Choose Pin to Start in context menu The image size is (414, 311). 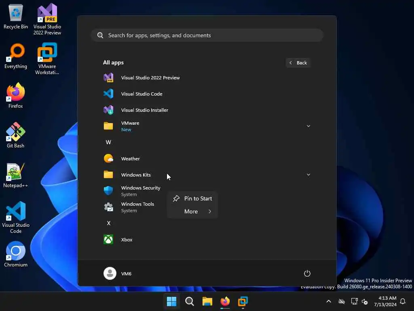pyautogui.click(x=192, y=198)
